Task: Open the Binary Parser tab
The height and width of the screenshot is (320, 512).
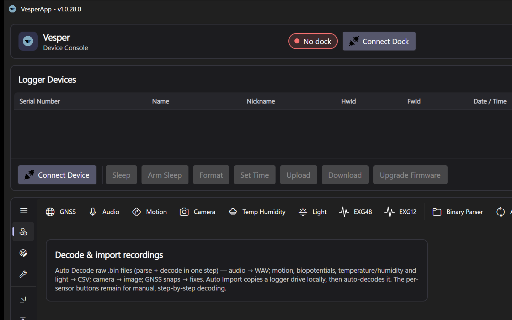Action: 458,212
